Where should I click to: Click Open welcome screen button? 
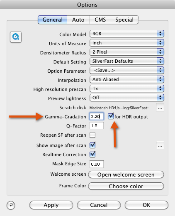pyautogui.click(x=126, y=174)
